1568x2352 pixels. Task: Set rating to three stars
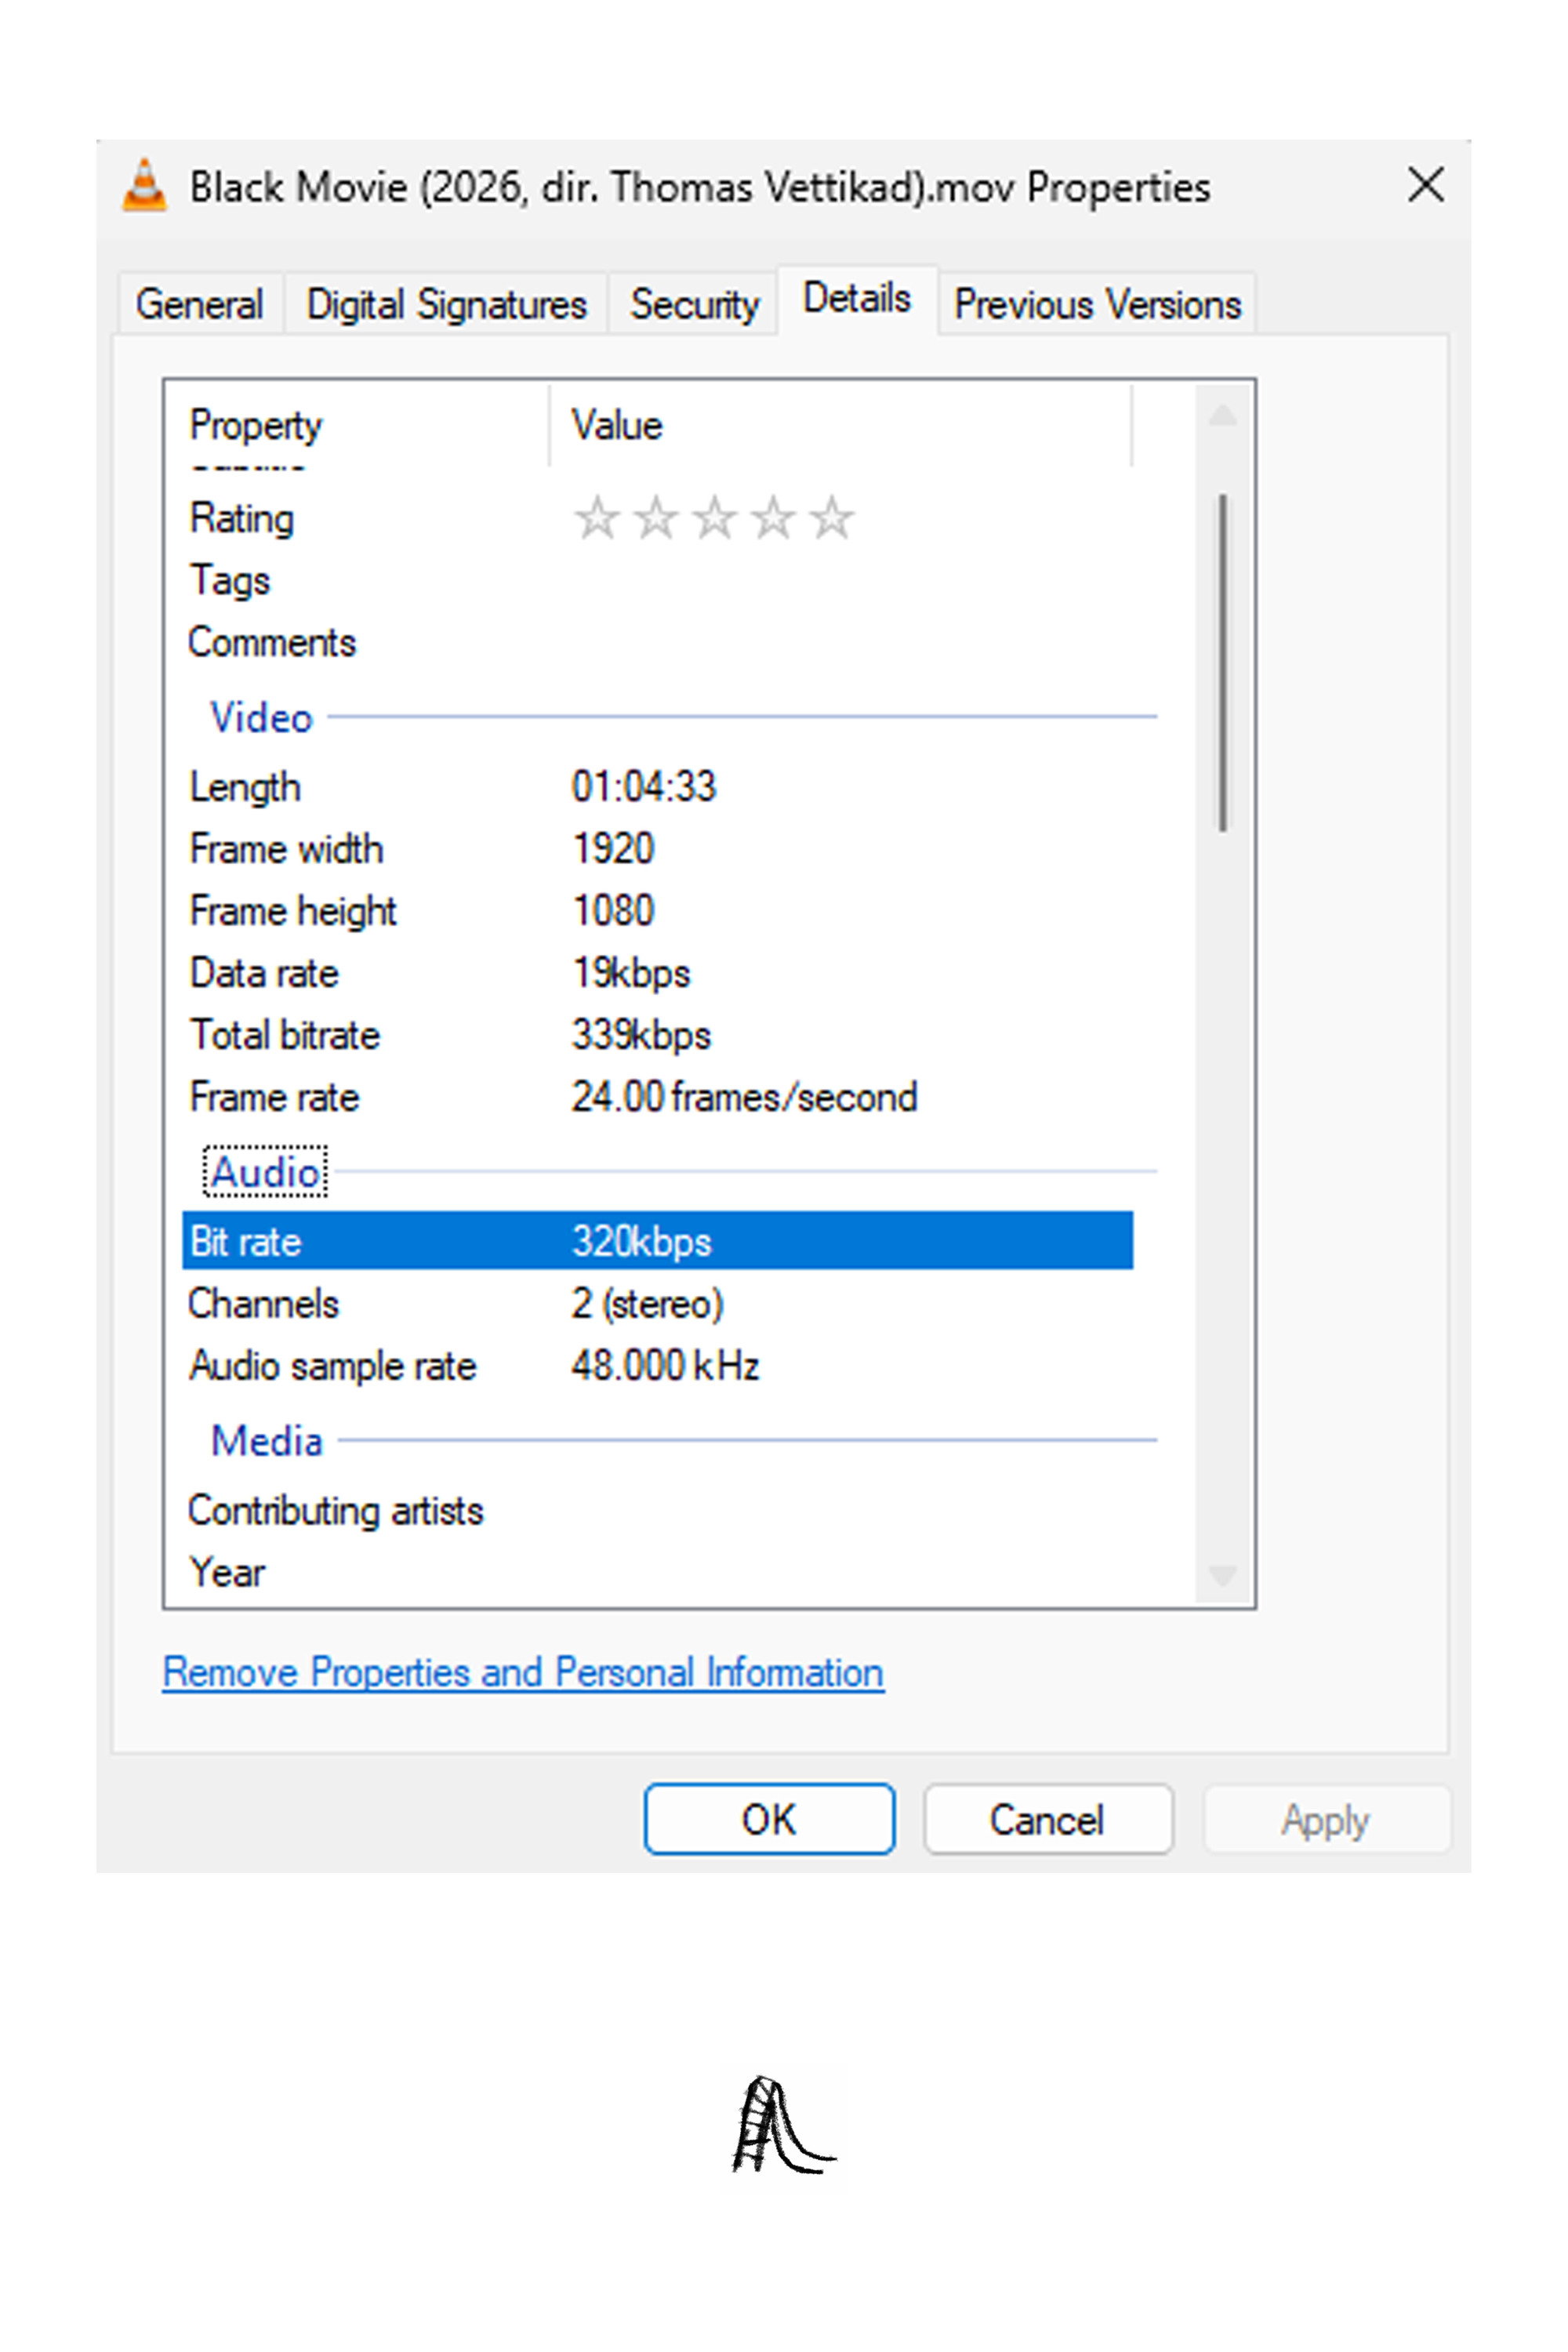[x=714, y=518]
